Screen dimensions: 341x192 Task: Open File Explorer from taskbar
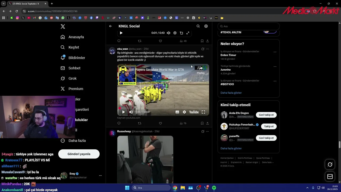[x=183, y=188]
